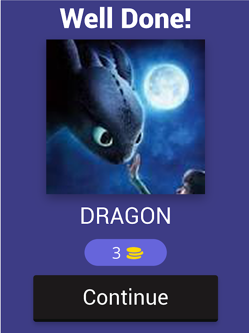The height and width of the screenshot is (333, 249).
Task: Select the number 3 coin reward
Action: [x=116, y=253]
